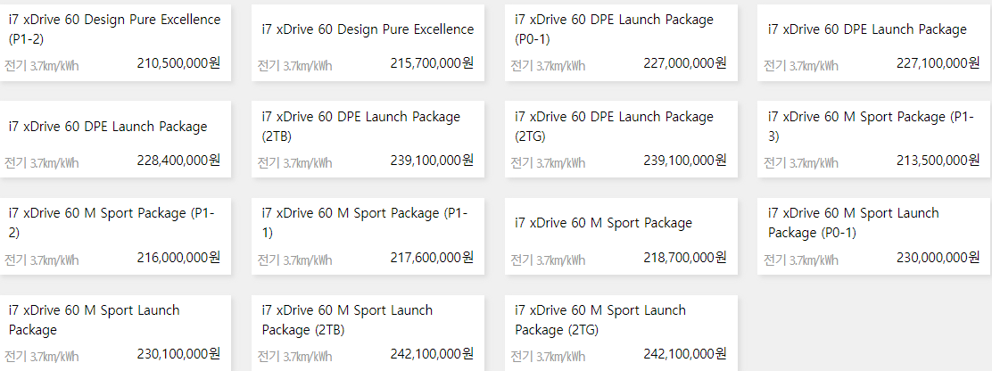Viewport: 992px width, 371px height.
Task: Choose the DPE Launch Package title above 228,400,000원
Action: coord(108,127)
